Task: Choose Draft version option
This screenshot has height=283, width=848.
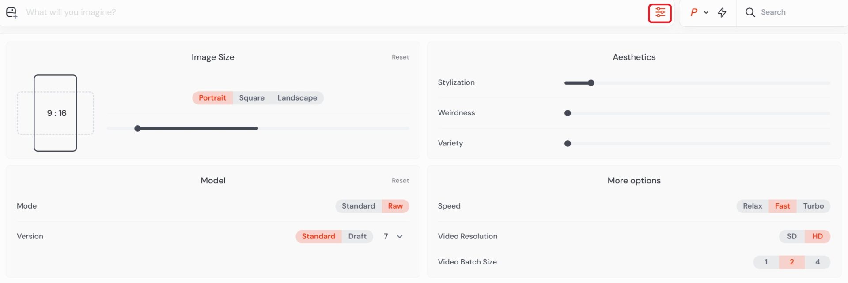Action: [x=357, y=236]
